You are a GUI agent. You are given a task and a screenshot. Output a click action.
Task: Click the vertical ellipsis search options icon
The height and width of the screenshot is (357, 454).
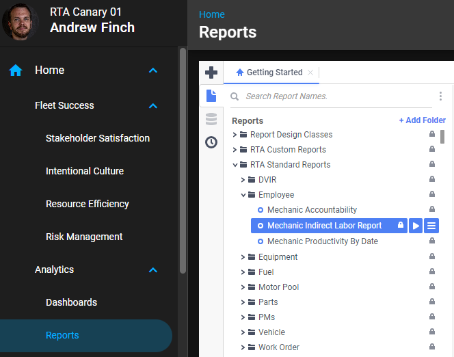[440, 96]
